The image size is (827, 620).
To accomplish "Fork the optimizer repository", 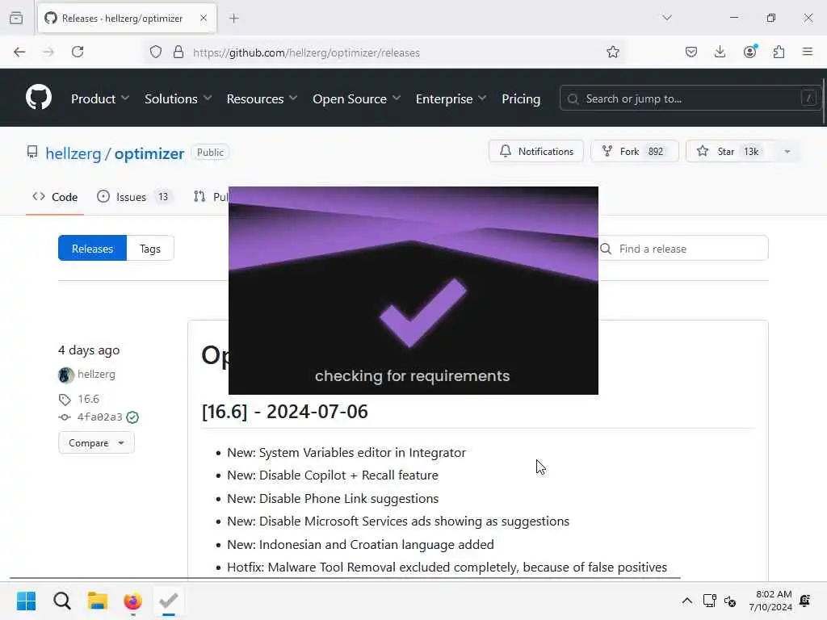I will (x=634, y=151).
